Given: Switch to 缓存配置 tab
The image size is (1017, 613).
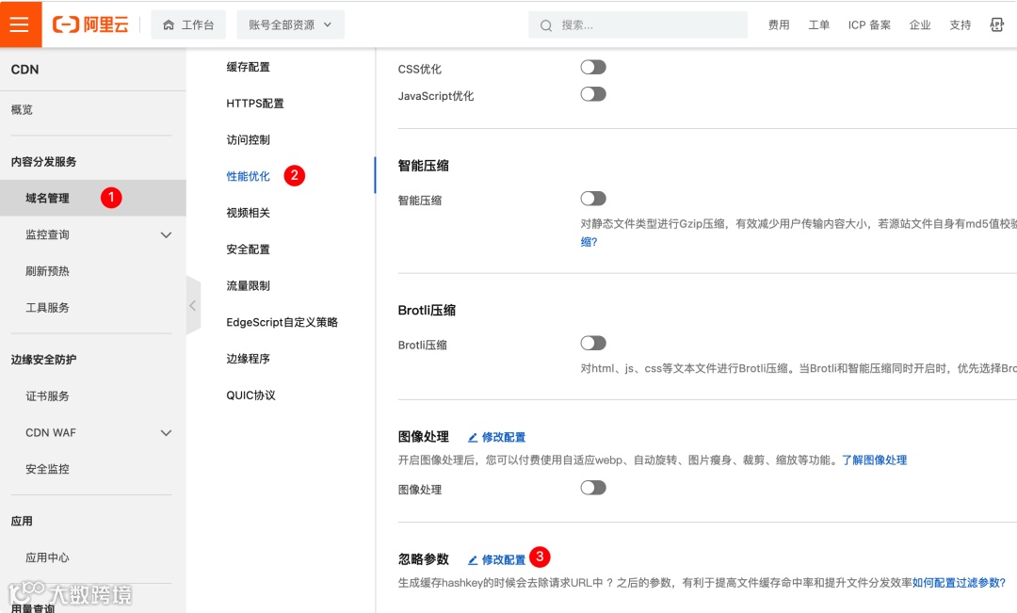Looking at the screenshot, I should tap(248, 67).
